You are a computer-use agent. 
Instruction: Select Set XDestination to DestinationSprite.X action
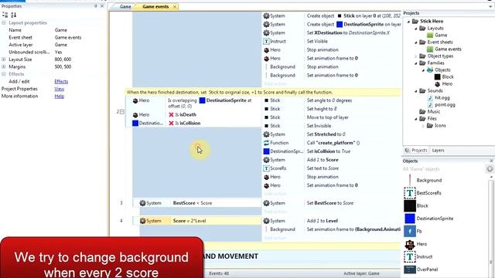(x=348, y=32)
